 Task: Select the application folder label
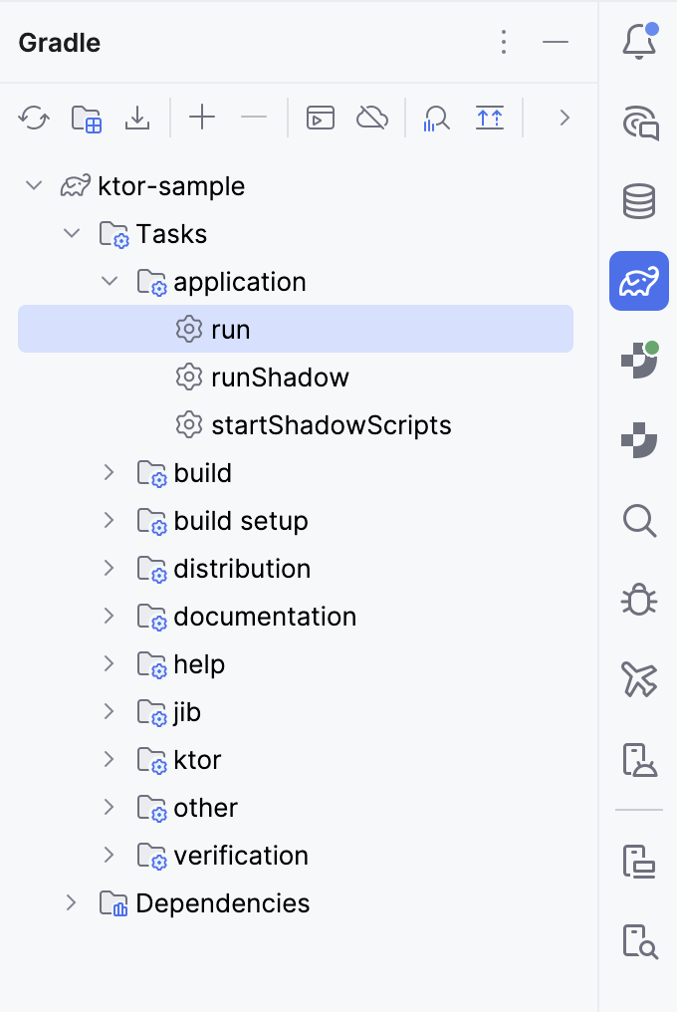[x=239, y=282]
